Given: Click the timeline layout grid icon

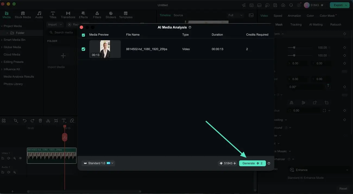Looking at the screenshot, I should coord(4,121).
